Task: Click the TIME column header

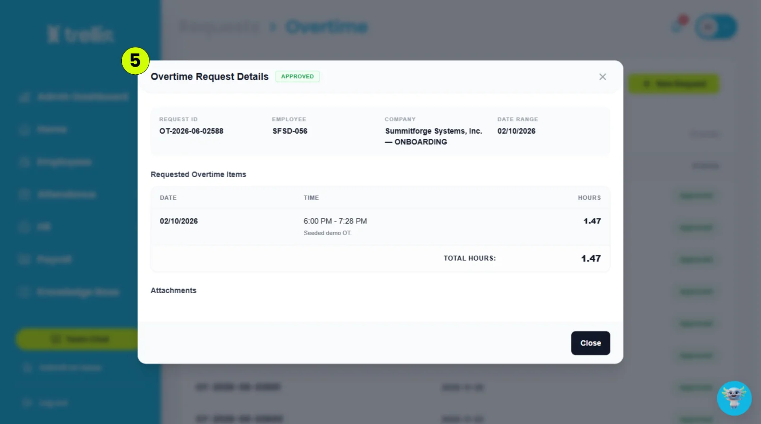Action: [x=311, y=197]
